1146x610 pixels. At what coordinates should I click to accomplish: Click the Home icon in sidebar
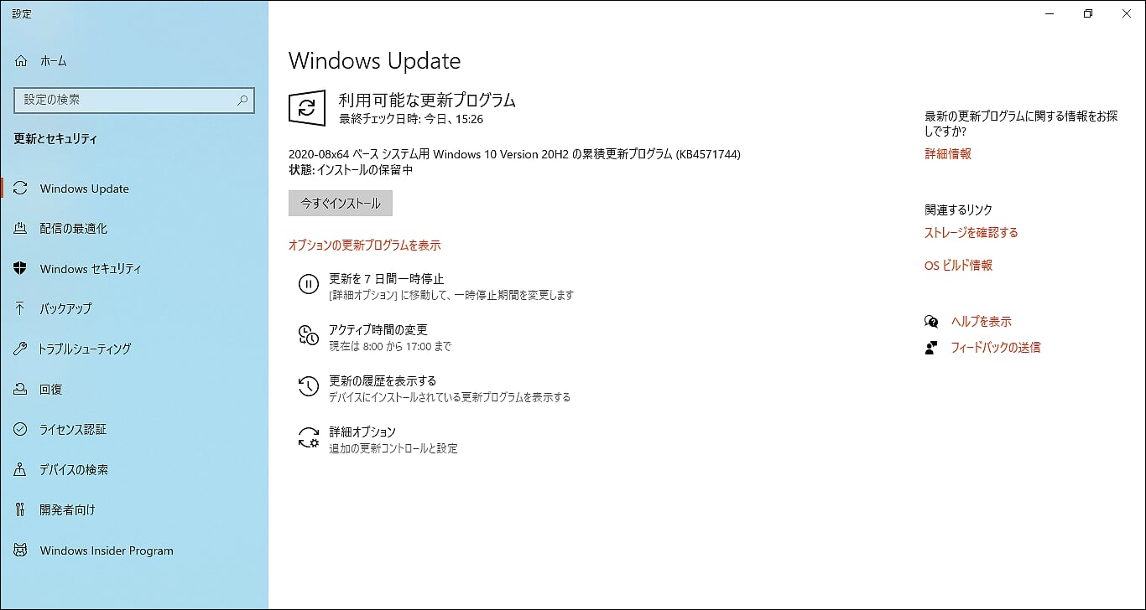(x=21, y=61)
